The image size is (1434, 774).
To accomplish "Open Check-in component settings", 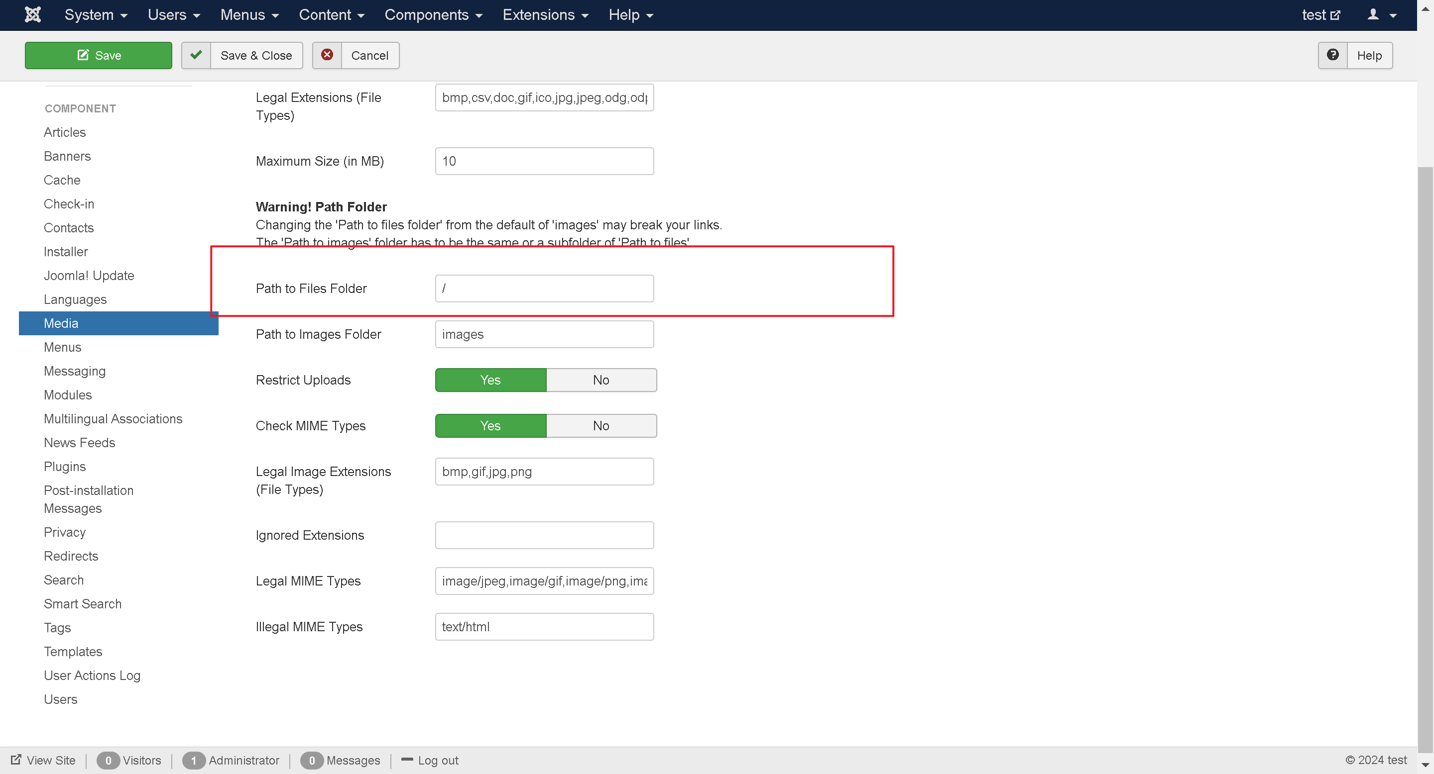I will tap(69, 203).
